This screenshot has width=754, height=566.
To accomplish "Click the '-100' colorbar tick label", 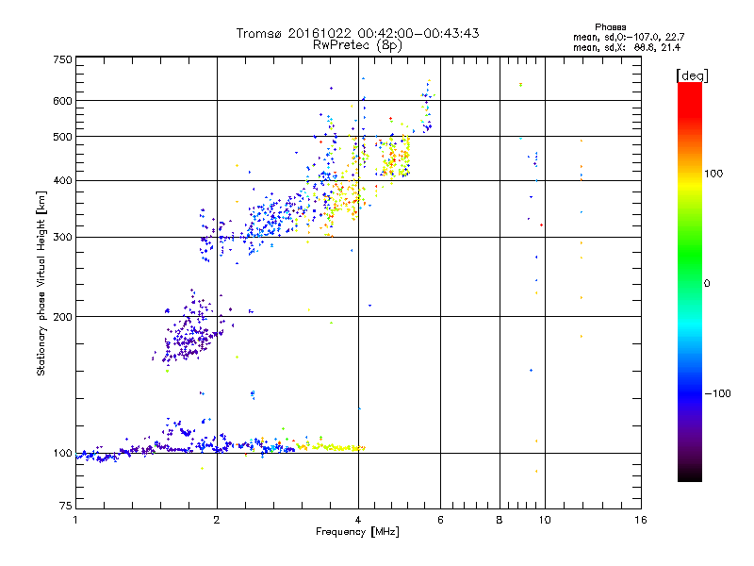I will click(718, 393).
